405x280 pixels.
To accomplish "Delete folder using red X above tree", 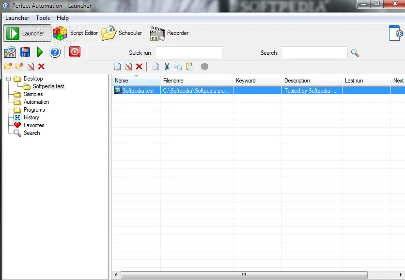I will 41,67.
